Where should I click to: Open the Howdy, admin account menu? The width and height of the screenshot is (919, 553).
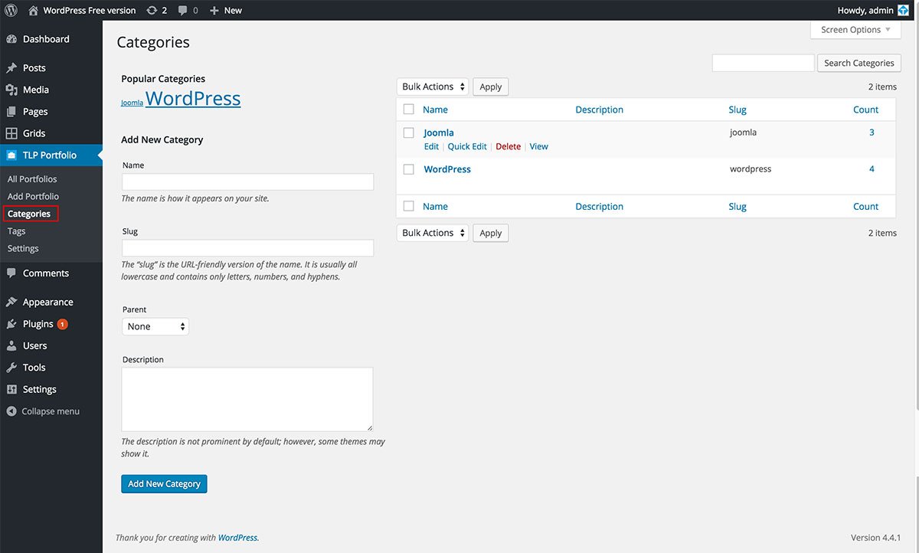[x=874, y=10]
